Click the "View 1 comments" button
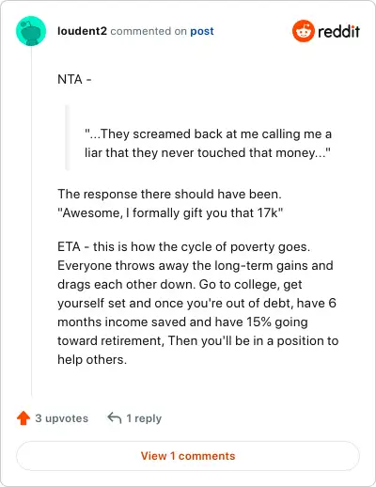376x487 pixels. click(188, 456)
